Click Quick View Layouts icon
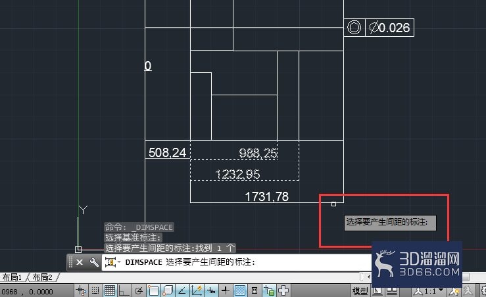Viewport: 486px width, 297px height. [x=377, y=291]
